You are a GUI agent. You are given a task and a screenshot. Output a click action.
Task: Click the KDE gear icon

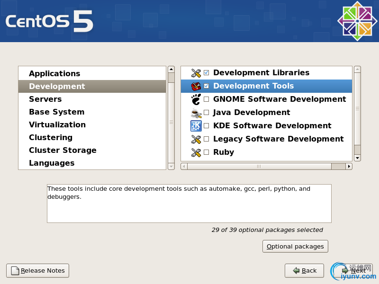pyautogui.click(x=196, y=126)
